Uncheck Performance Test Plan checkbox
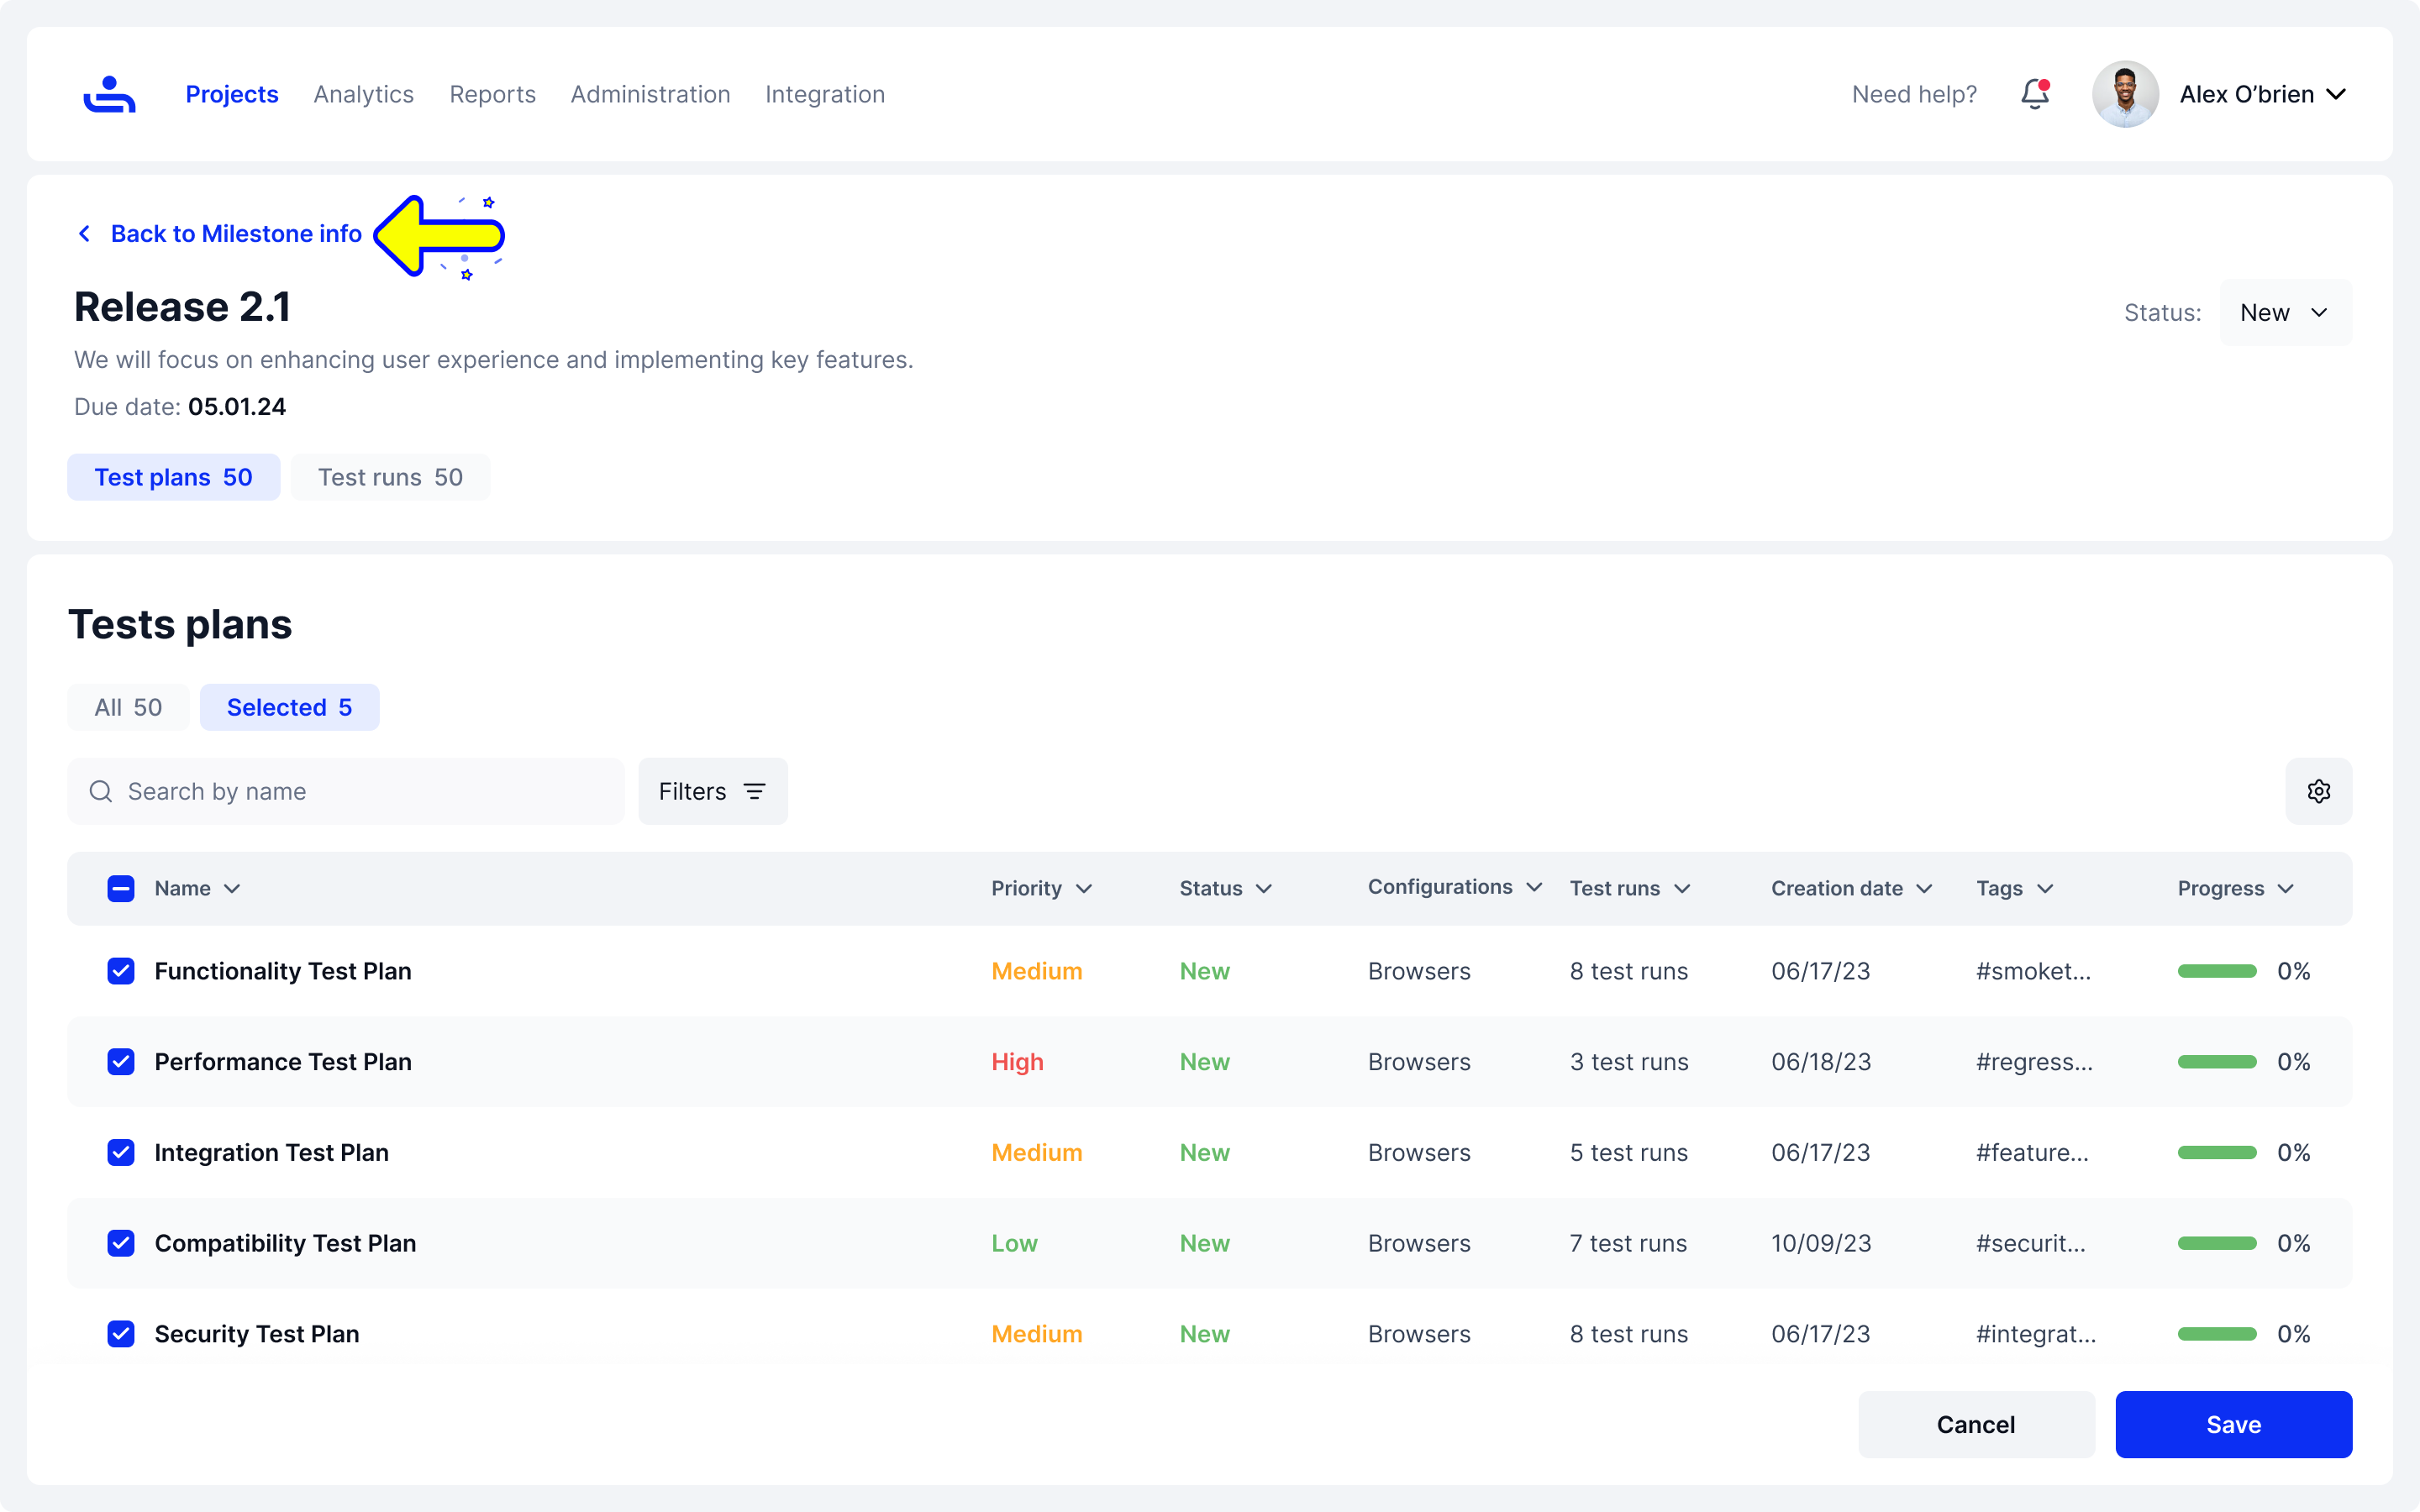 (121, 1061)
